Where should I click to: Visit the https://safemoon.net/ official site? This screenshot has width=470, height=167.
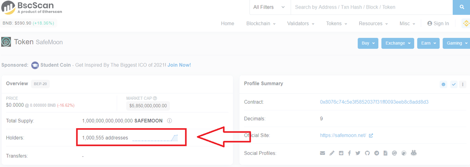343,135
